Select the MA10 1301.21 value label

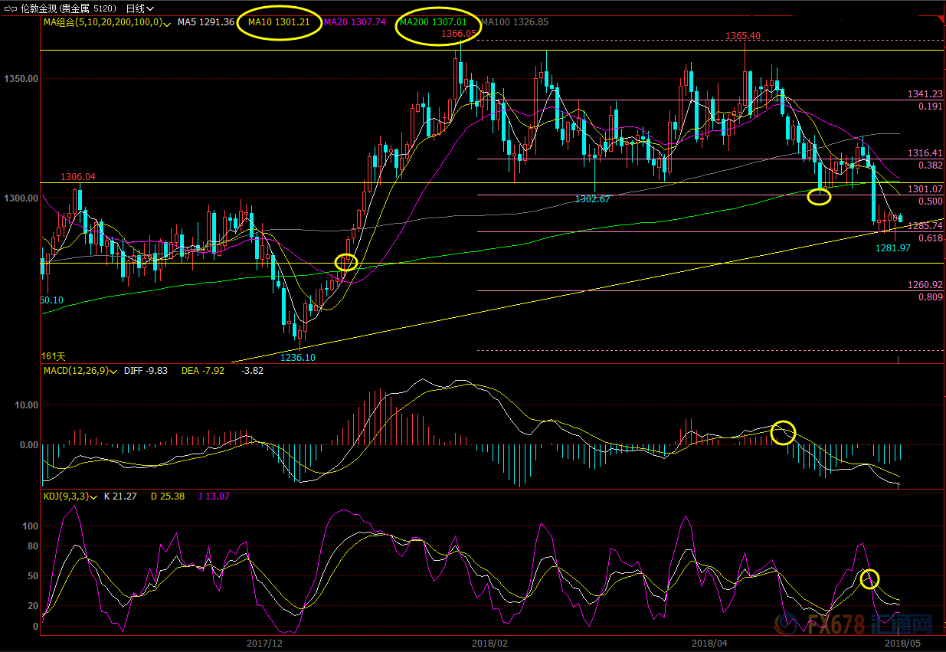click(279, 22)
